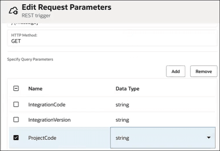
Task: Click the Remove parameter button
Action: point(204,71)
